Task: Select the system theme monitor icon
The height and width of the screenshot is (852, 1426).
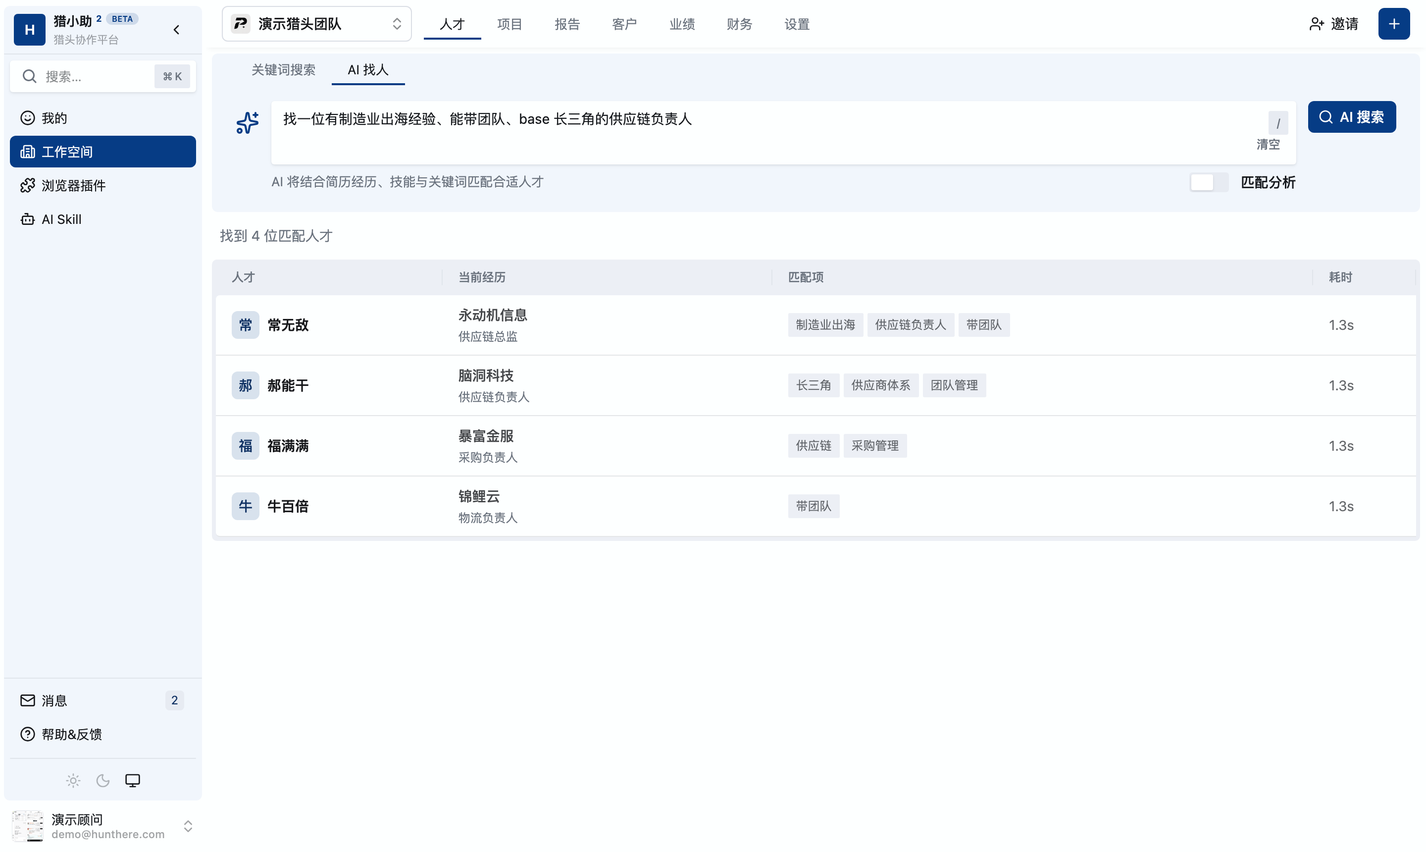Action: click(x=133, y=780)
